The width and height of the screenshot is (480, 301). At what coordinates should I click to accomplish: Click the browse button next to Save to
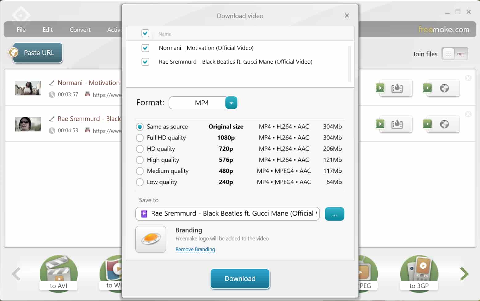pyautogui.click(x=334, y=214)
